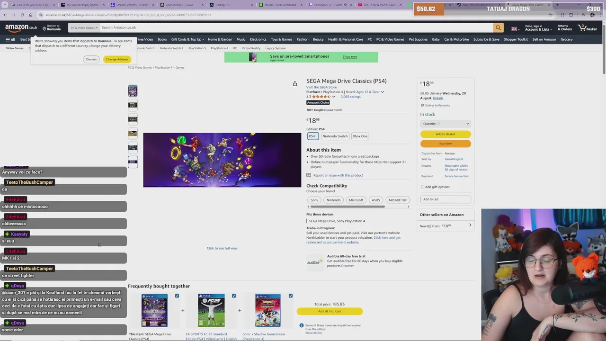Click the yellow search magnifier button

[x=498, y=28]
